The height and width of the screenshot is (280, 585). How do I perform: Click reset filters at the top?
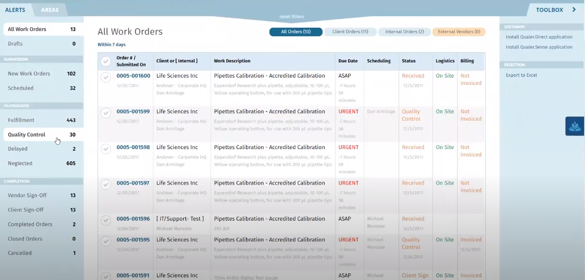(x=291, y=16)
